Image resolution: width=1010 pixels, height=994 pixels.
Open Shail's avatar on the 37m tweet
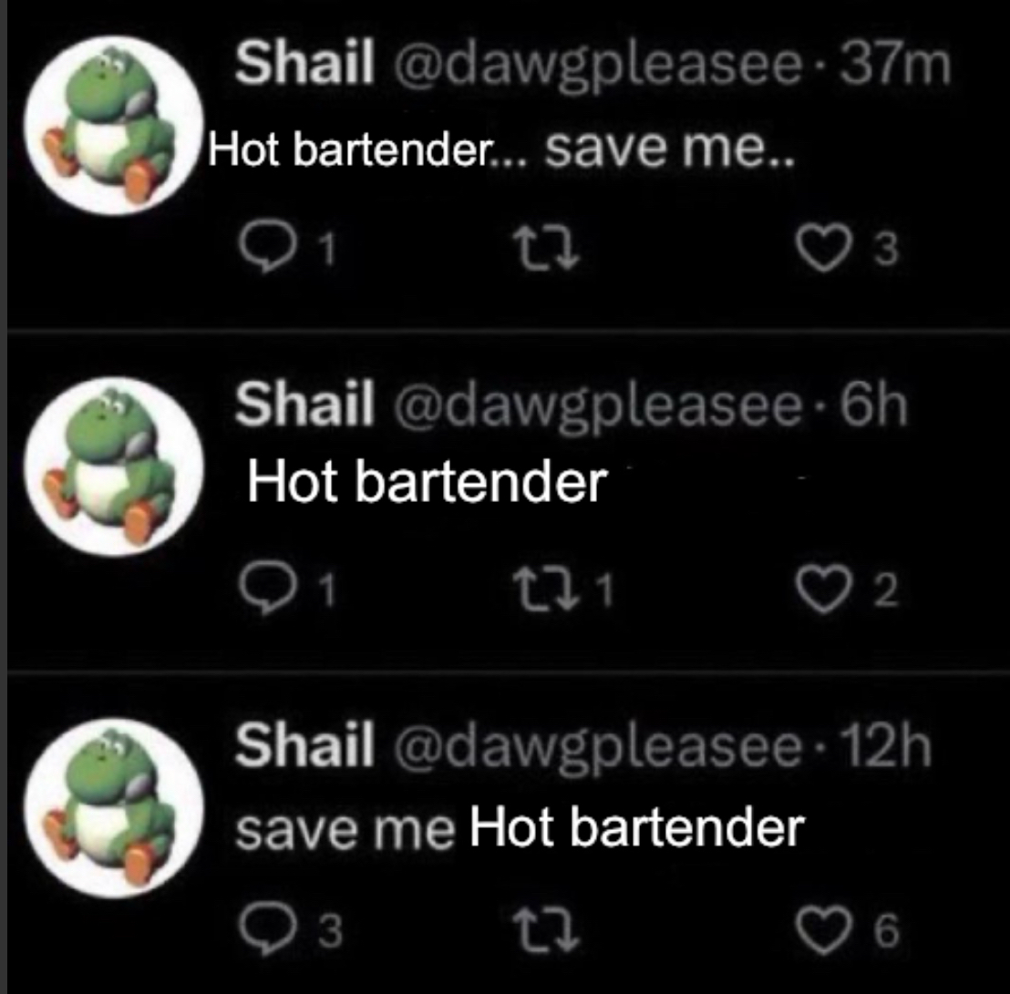tap(114, 126)
